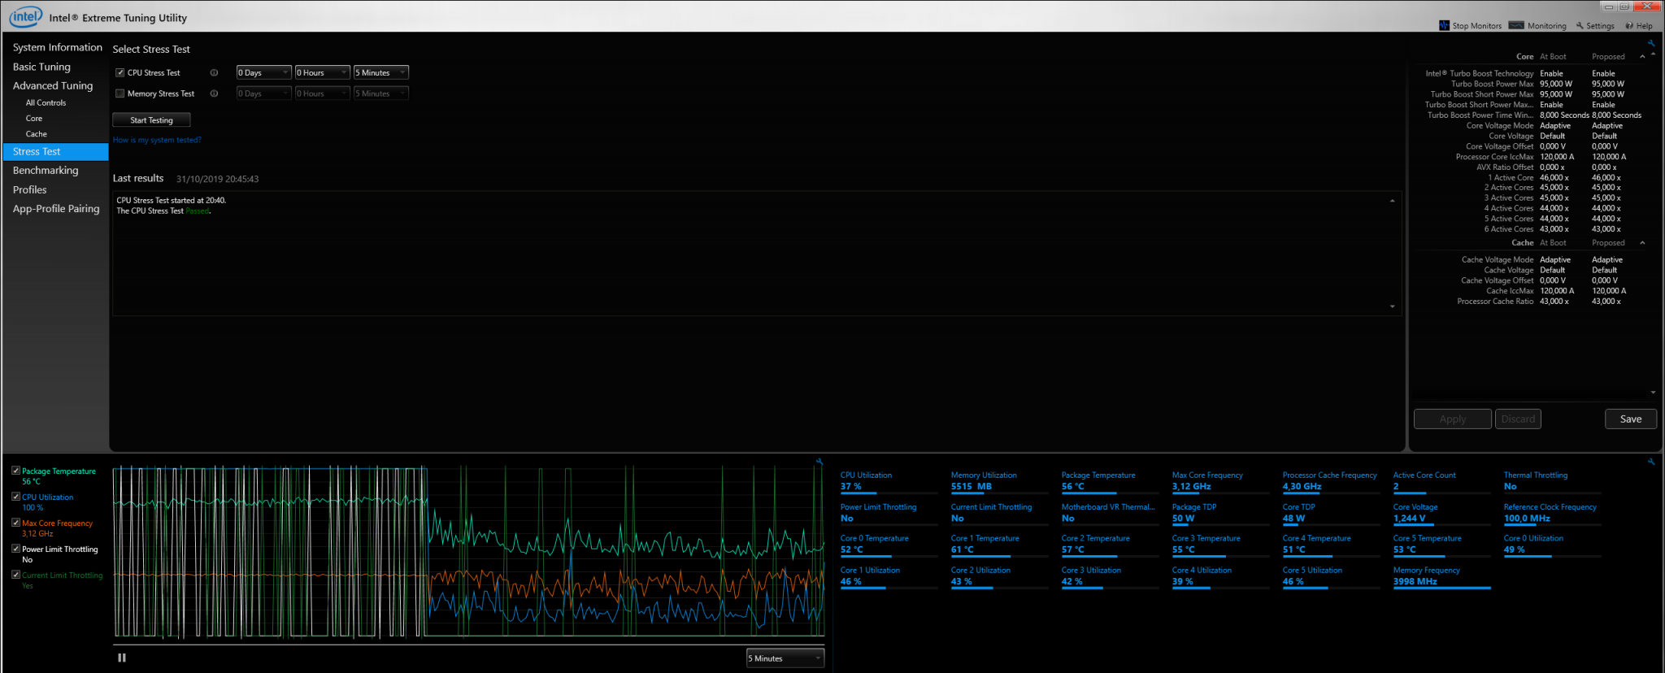The width and height of the screenshot is (1665, 673).
Task: Uncheck CPU Stress Test checkbox
Action: pos(120,72)
